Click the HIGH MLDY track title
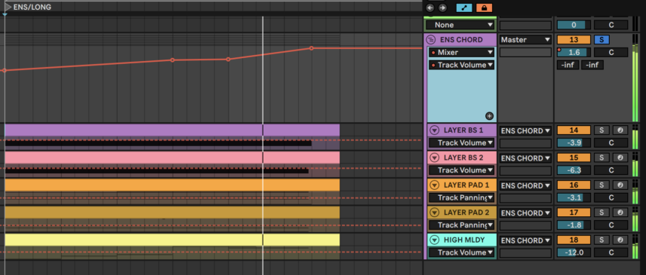Image resolution: width=646 pixels, height=275 pixels. point(464,240)
